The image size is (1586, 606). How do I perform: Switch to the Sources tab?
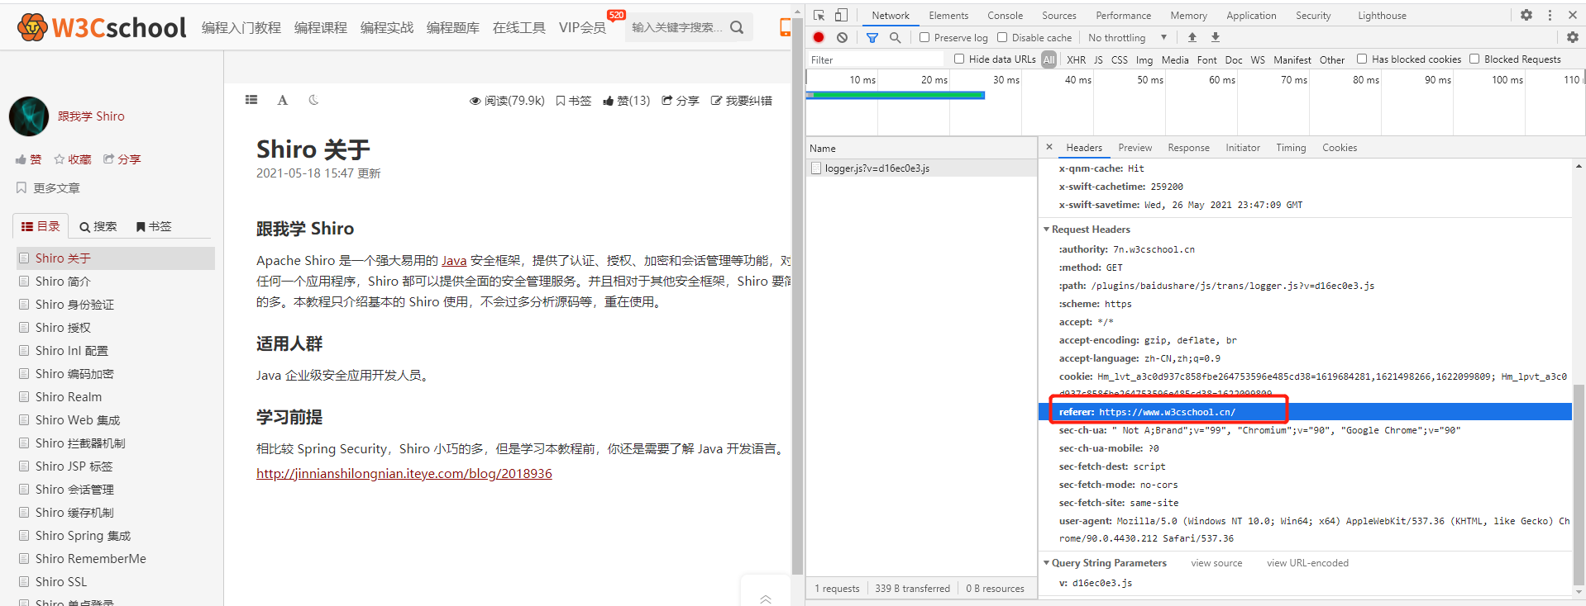pos(1059,16)
